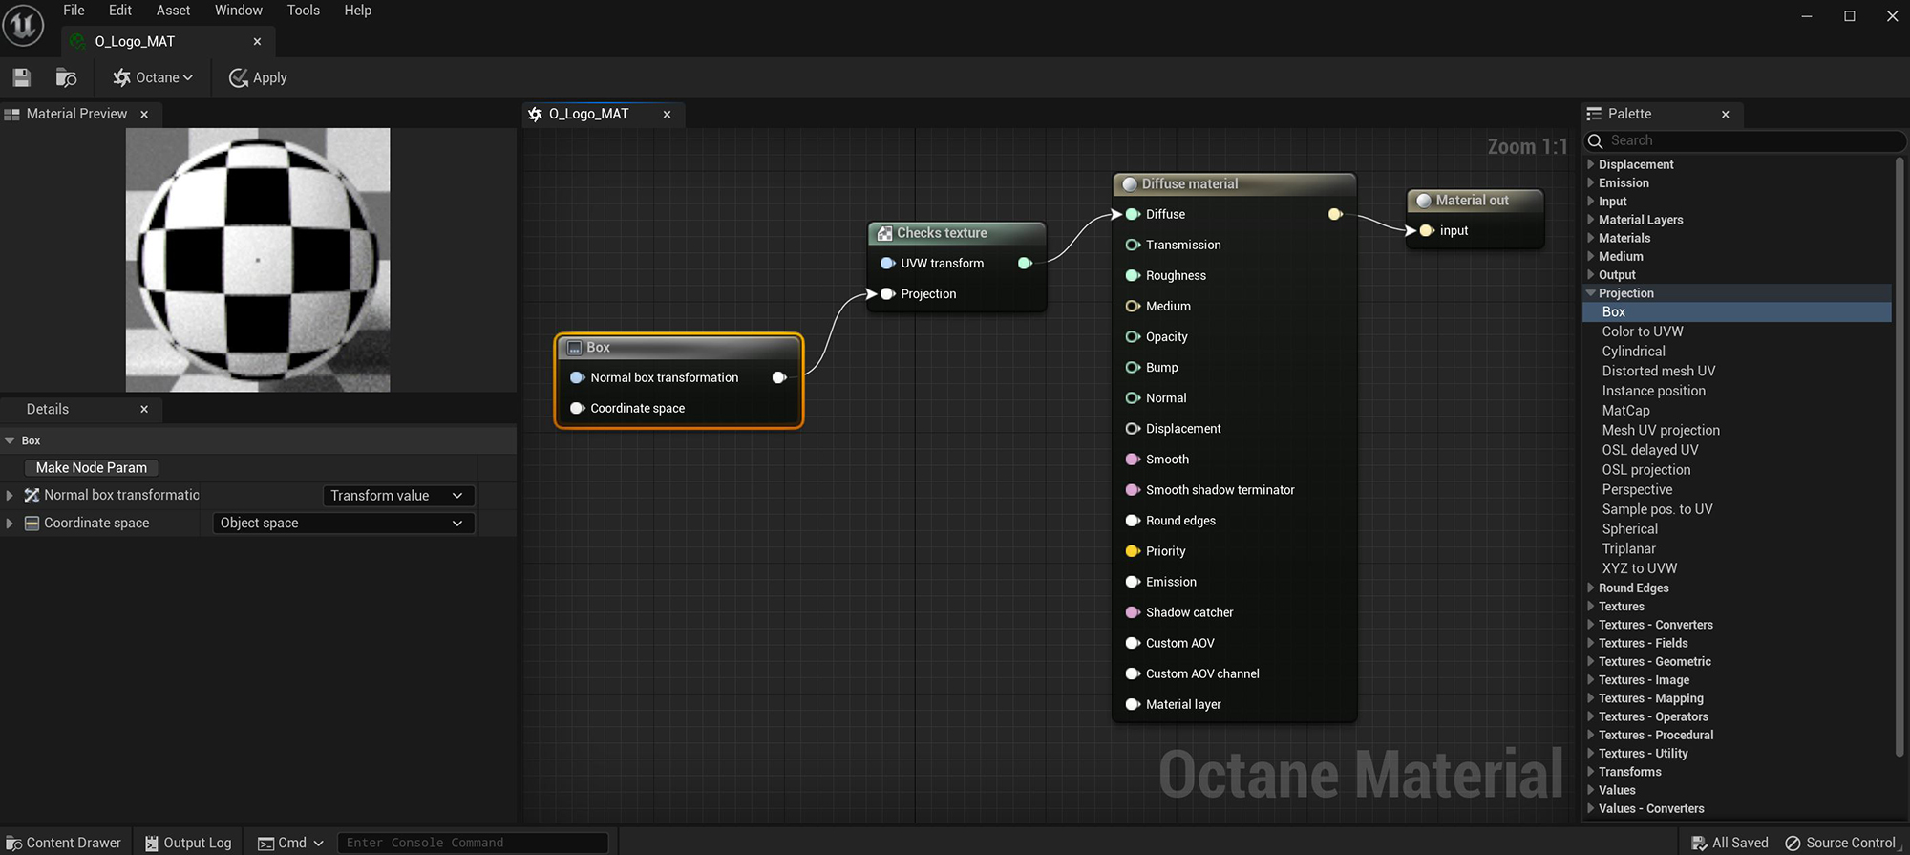Open the Octane toolbar dropdown
Image resolution: width=1910 pixels, height=855 pixels.
(x=153, y=77)
